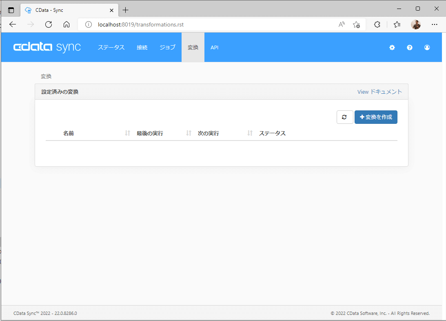Add this page to favorites
The height and width of the screenshot is (321, 446).
(356, 25)
